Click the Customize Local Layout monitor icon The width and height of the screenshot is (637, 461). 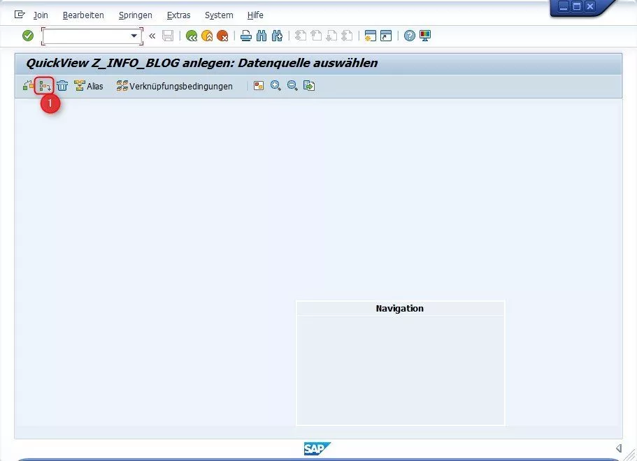[x=425, y=36]
